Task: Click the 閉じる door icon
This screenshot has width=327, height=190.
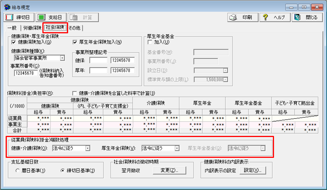Action: [297, 17]
